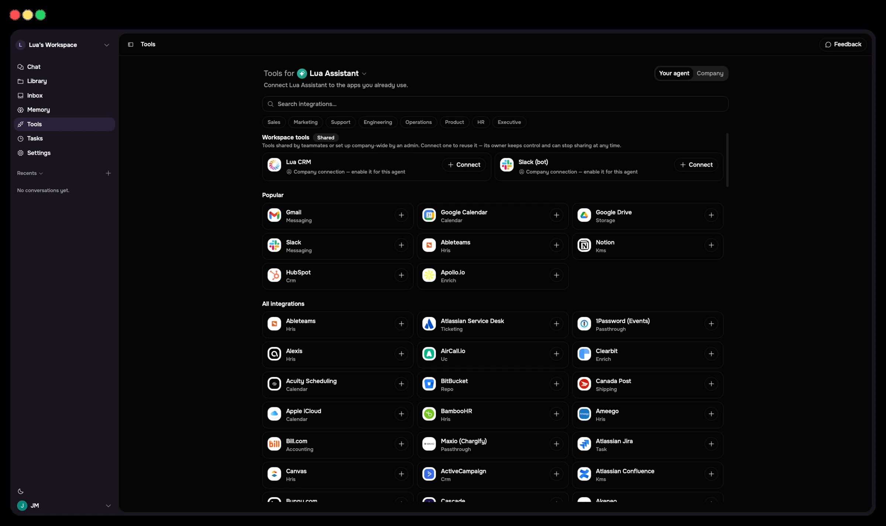This screenshot has width=886, height=526.
Task: Toggle the Operations filter chip
Action: click(419, 122)
